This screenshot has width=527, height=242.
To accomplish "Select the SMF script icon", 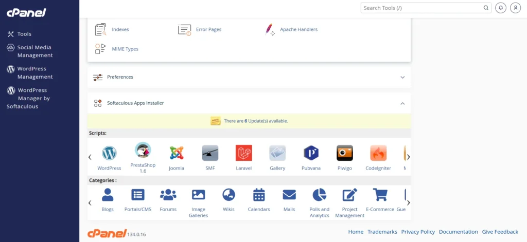I will point(210,153).
